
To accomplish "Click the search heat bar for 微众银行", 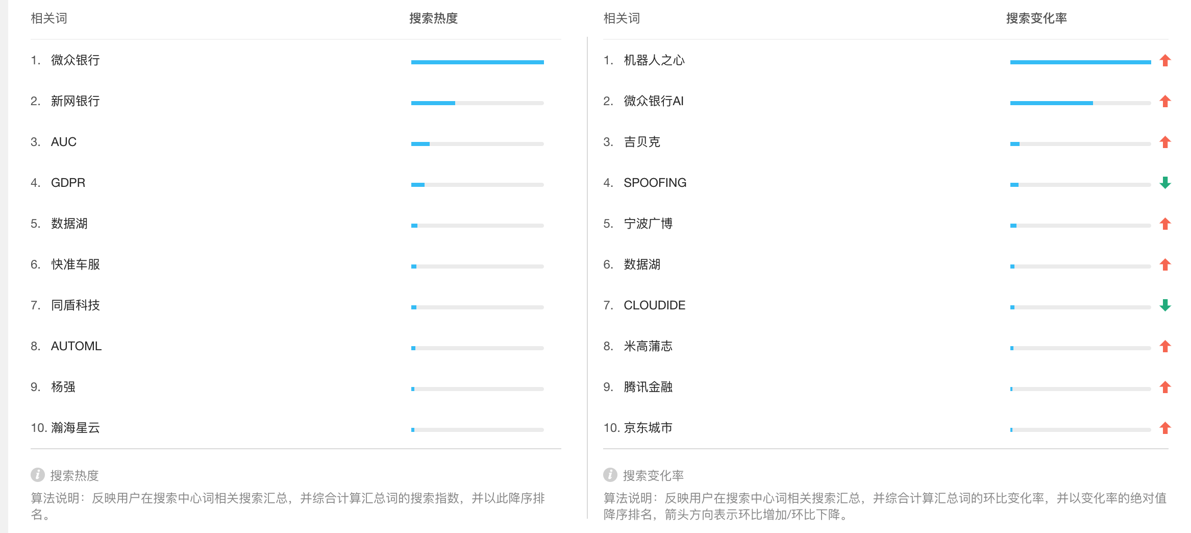I will [x=477, y=62].
